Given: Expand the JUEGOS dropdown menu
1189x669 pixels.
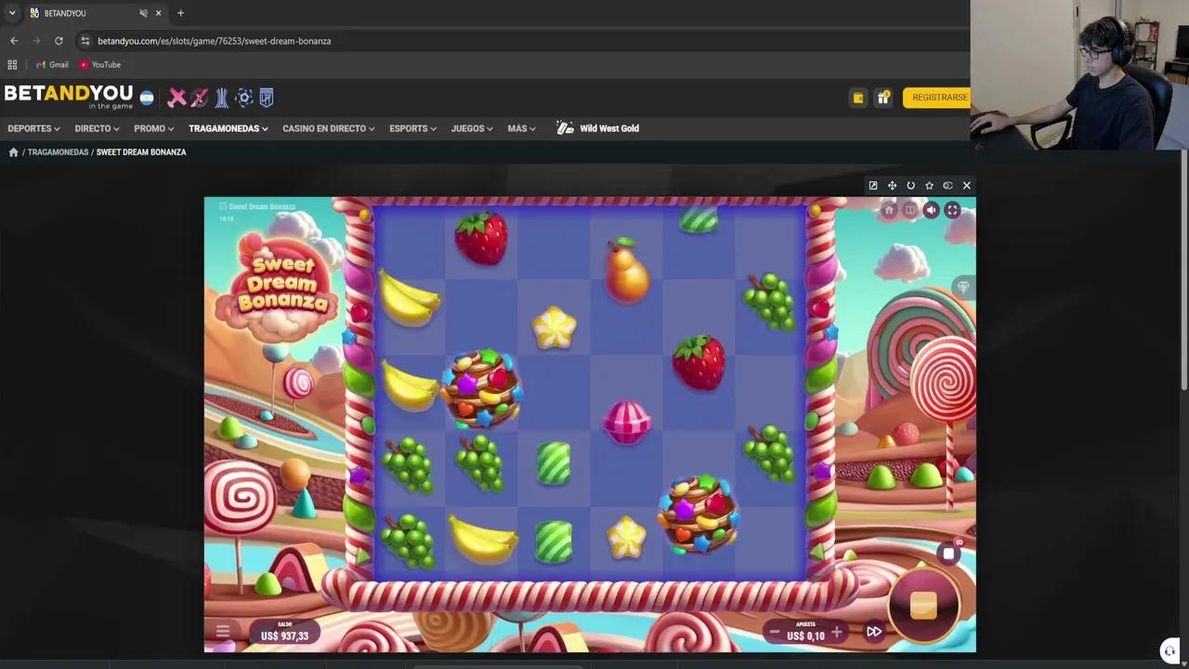Looking at the screenshot, I should [x=472, y=128].
